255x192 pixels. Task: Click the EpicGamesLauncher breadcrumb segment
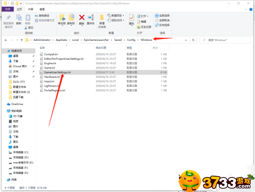point(96,40)
